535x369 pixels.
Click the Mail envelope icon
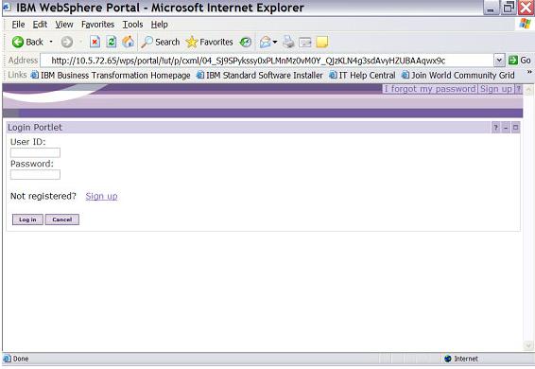click(265, 42)
